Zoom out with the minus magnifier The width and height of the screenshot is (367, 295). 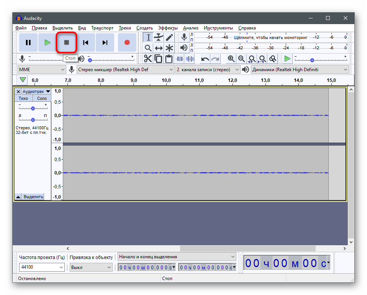click(242, 59)
